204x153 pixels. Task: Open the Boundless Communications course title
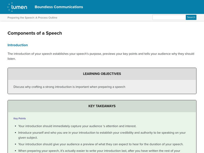(59, 7)
